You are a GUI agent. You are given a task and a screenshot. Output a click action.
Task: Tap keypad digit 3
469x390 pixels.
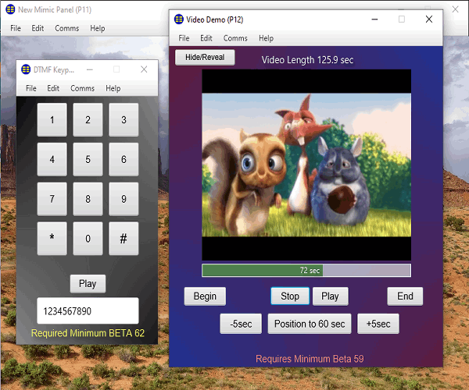pyautogui.click(x=124, y=119)
